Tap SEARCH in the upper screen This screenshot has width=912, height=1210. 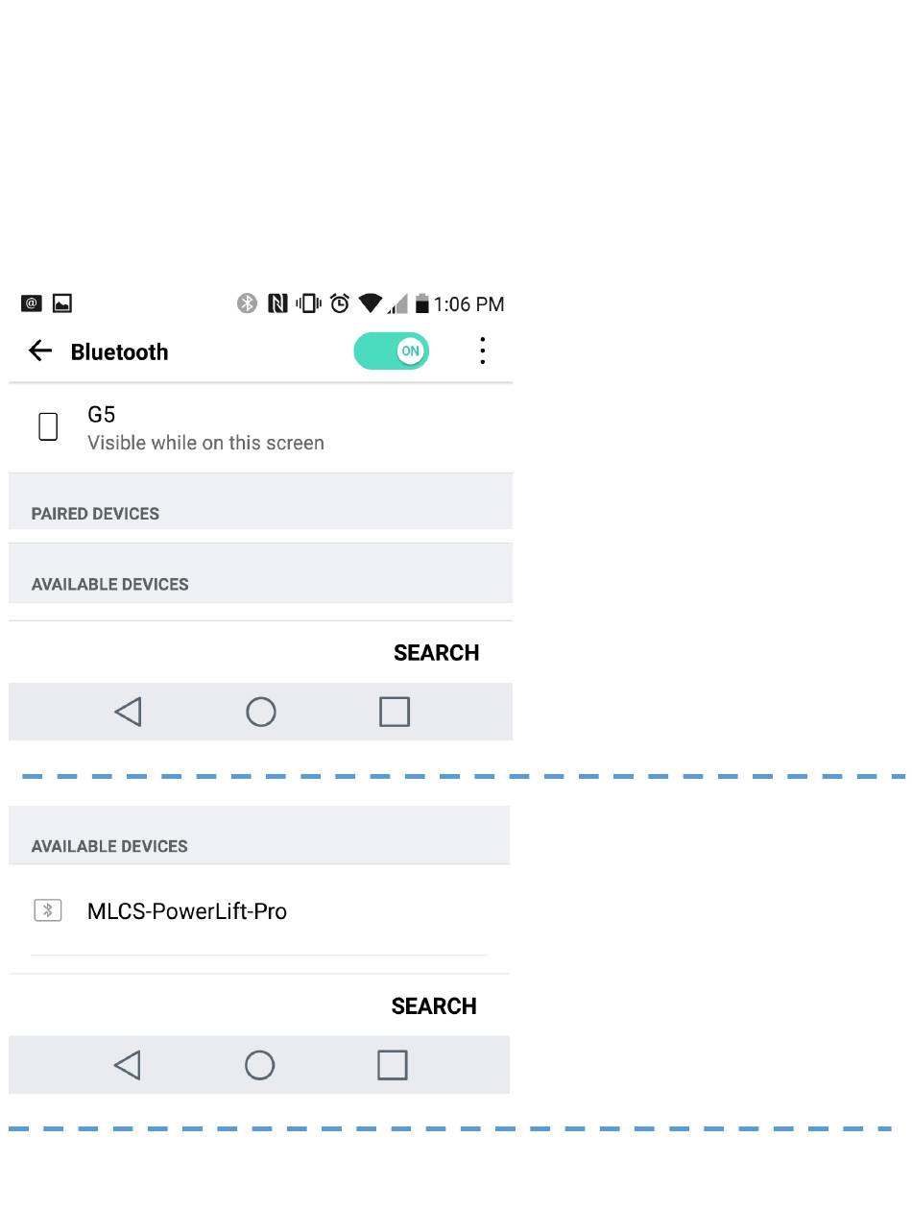[x=436, y=653]
